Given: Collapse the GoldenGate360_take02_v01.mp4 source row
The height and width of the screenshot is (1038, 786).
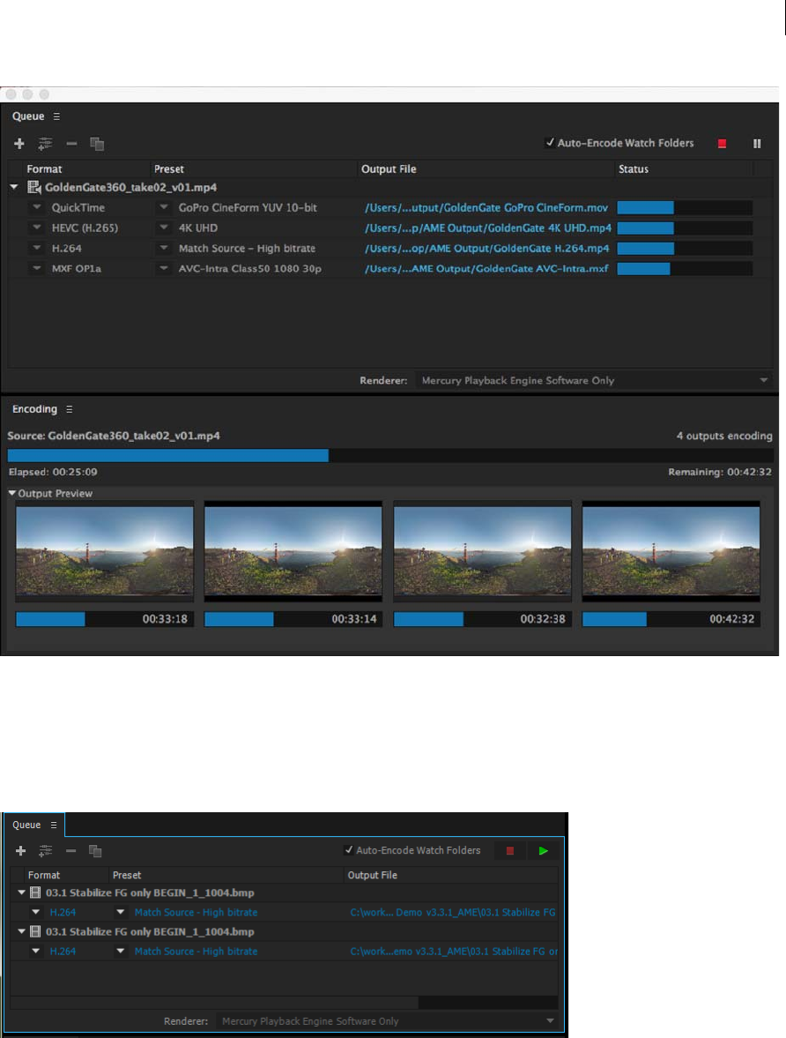Looking at the screenshot, I should [14, 187].
